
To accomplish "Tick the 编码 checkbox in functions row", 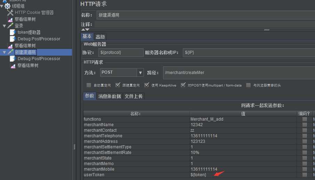I will (305, 119).
